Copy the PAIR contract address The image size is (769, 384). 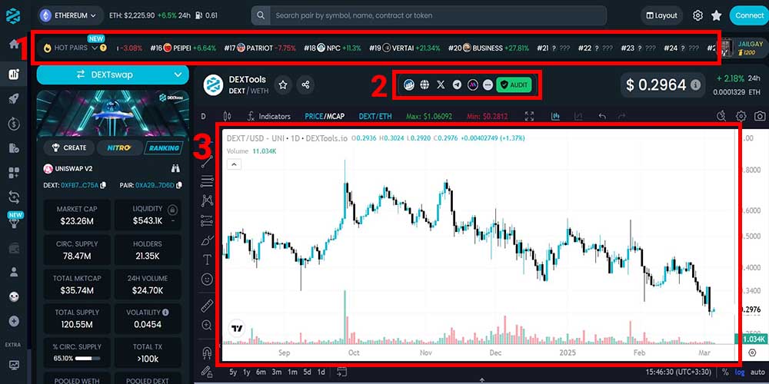[179, 185]
